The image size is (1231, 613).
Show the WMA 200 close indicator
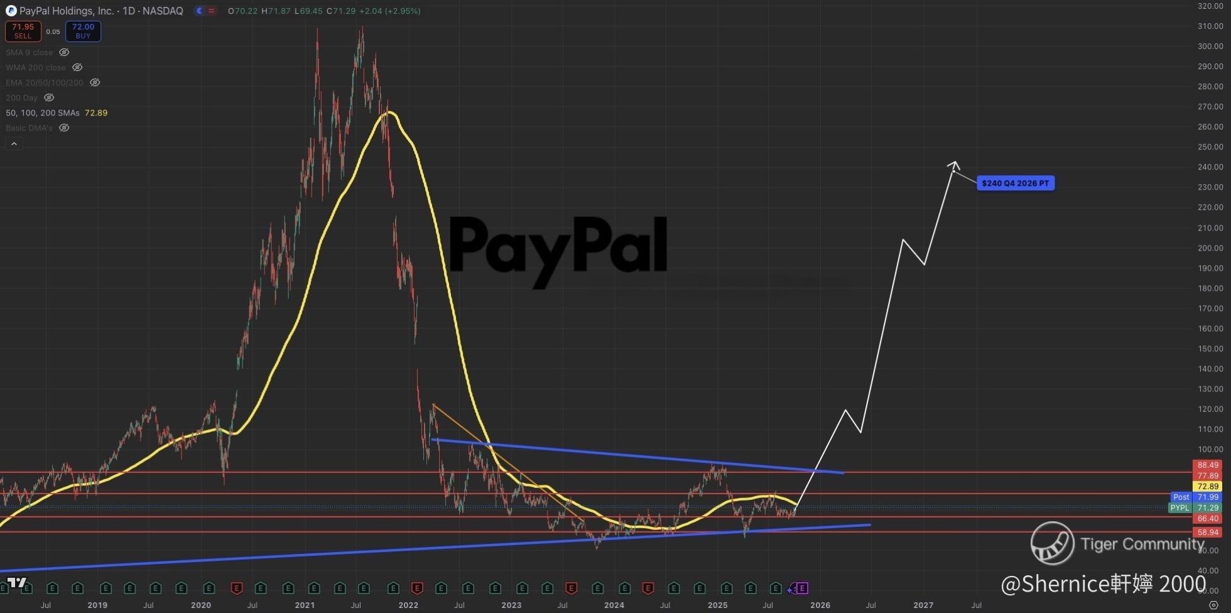(77, 67)
